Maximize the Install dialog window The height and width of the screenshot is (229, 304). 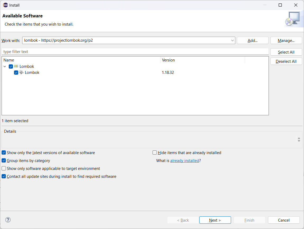pyautogui.click(x=280, y=5)
